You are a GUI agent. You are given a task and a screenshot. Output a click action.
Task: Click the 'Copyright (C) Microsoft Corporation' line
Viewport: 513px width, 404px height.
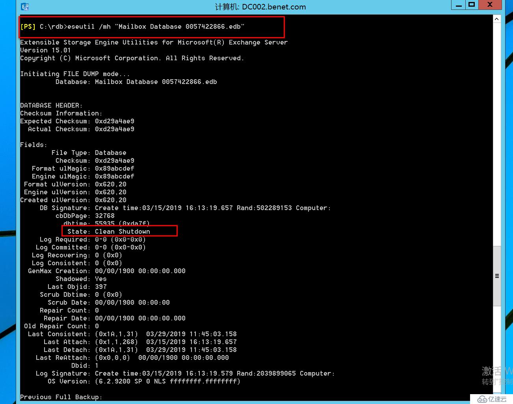tap(132, 58)
